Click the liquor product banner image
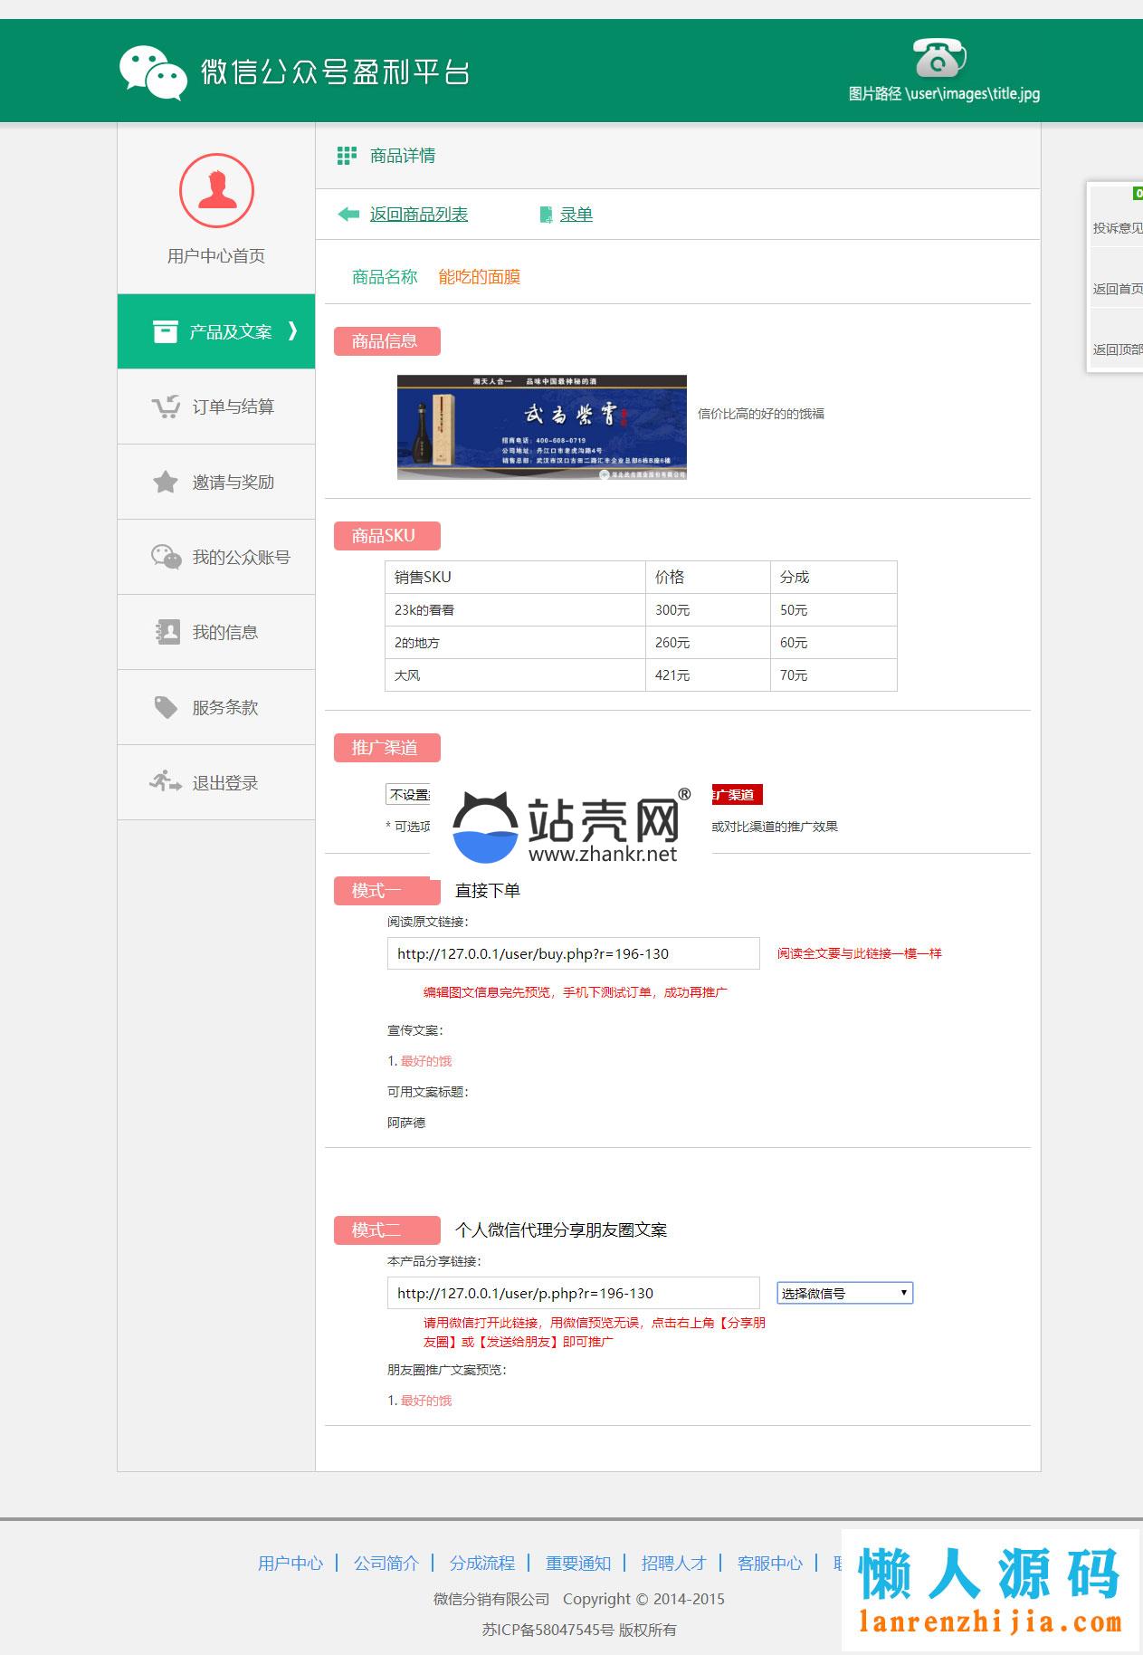This screenshot has height=1655, width=1143. [541, 427]
